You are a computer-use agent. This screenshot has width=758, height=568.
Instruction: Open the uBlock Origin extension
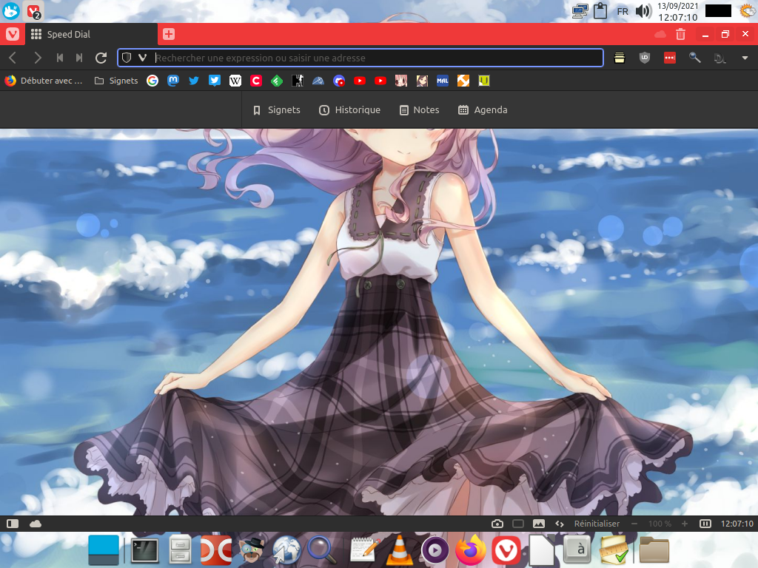click(x=645, y=58)
